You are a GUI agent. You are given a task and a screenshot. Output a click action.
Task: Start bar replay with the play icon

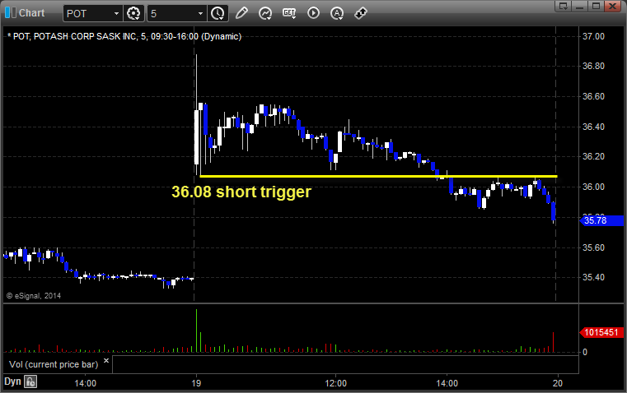(x=313, y=13)
